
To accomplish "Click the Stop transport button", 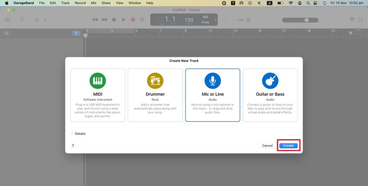I will click(114, 20).
